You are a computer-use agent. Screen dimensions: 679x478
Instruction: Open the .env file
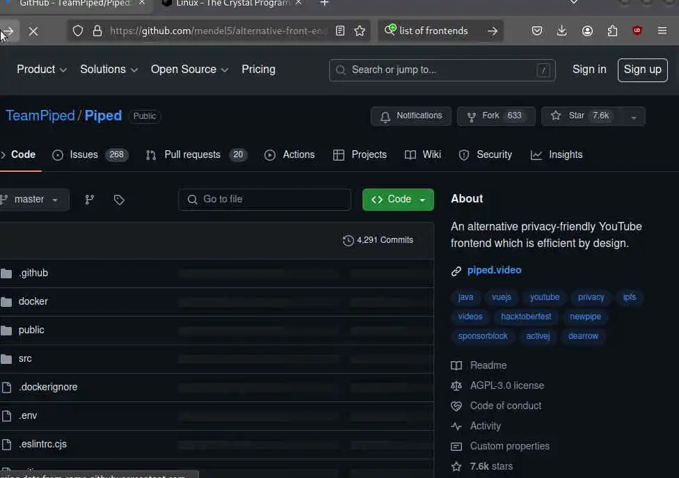coord(28,415)
